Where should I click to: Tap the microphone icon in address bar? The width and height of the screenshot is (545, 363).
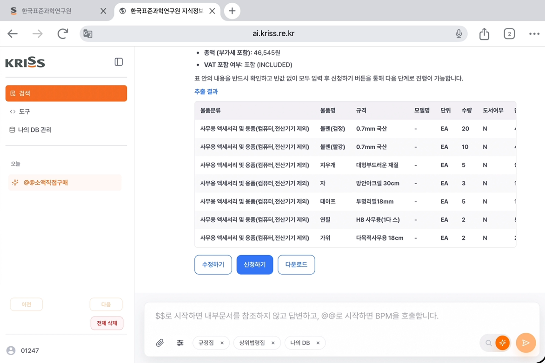[459, 33]
